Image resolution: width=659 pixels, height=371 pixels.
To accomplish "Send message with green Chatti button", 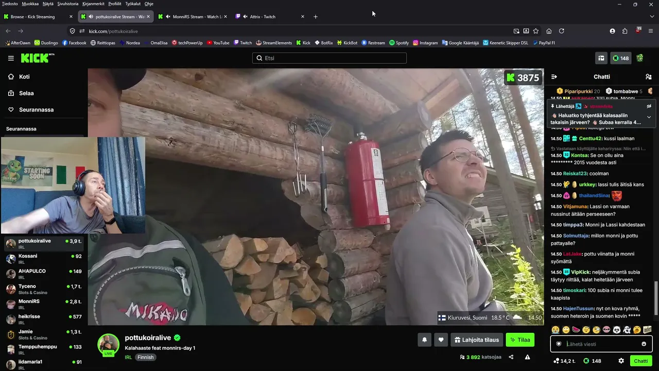I will [x=641, y=361].
